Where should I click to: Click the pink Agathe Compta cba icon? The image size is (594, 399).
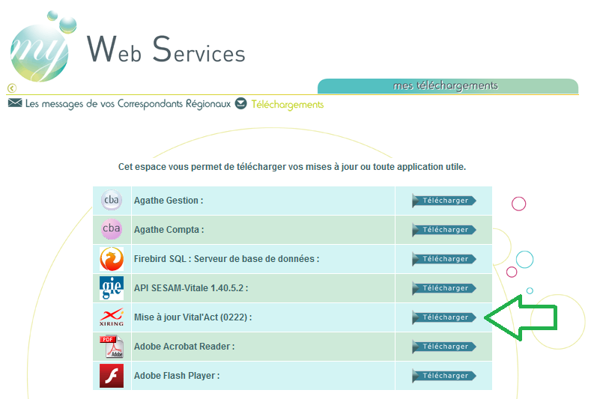coord(112,228)
